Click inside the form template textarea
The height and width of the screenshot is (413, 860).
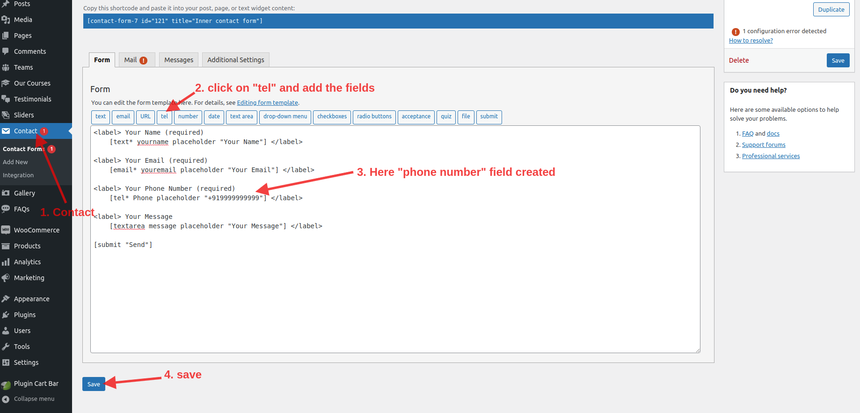pyautogui.click(x=395, y=239)
